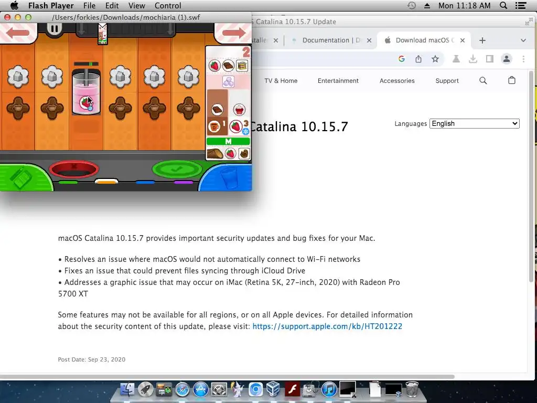Open the Languages dropdown set to English
This screenshot has width=537, height=403.
coord(474,124)
